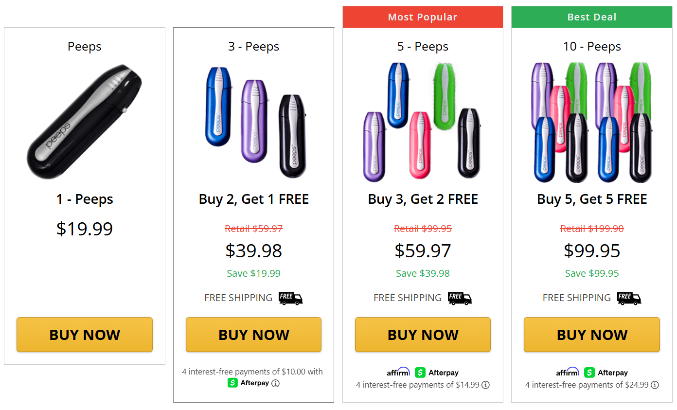
Task: Click the Affirm logo under the 10-Peeps card
Action: click(567, 372)
